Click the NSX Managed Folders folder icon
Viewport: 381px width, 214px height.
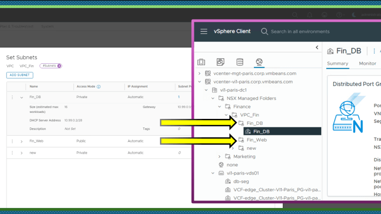[221, 98]
